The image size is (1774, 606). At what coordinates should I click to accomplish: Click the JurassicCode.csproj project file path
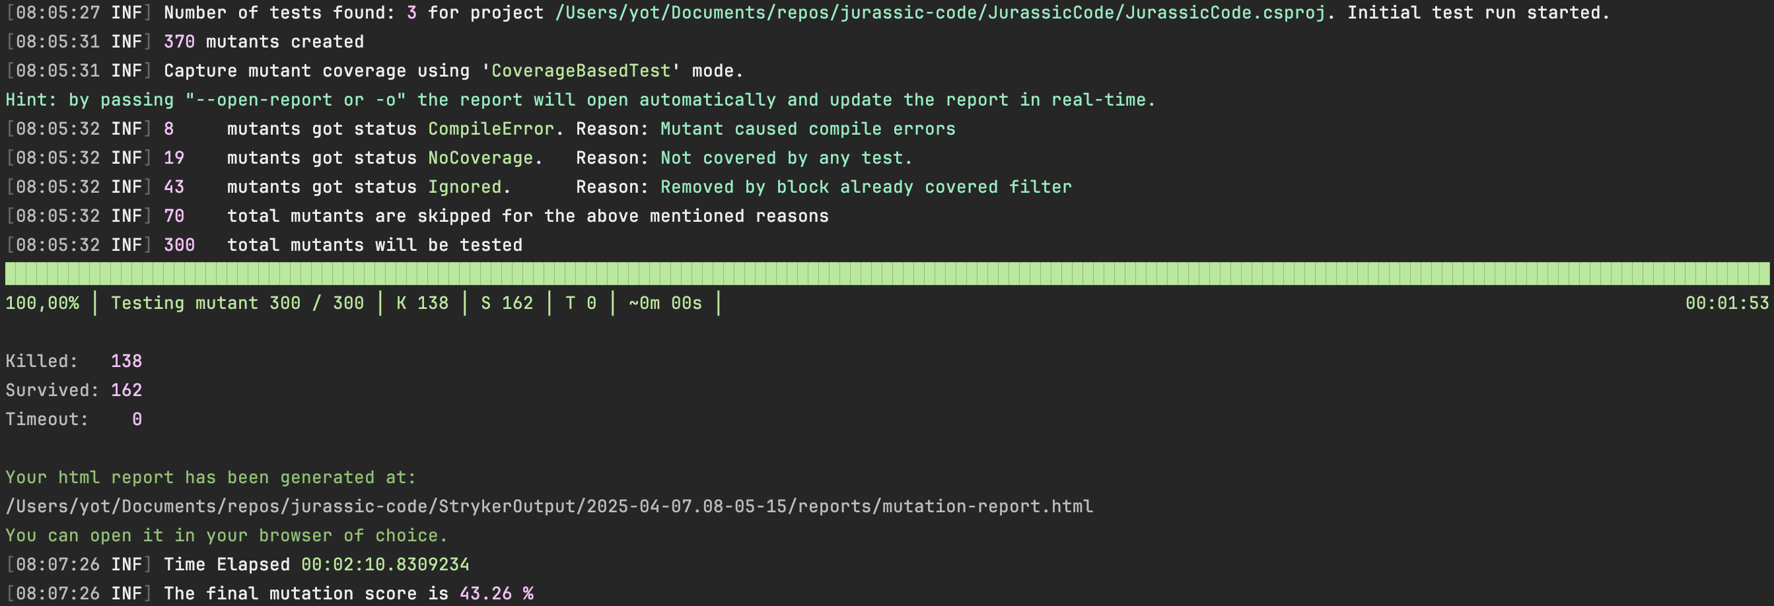tap(940, 13)
